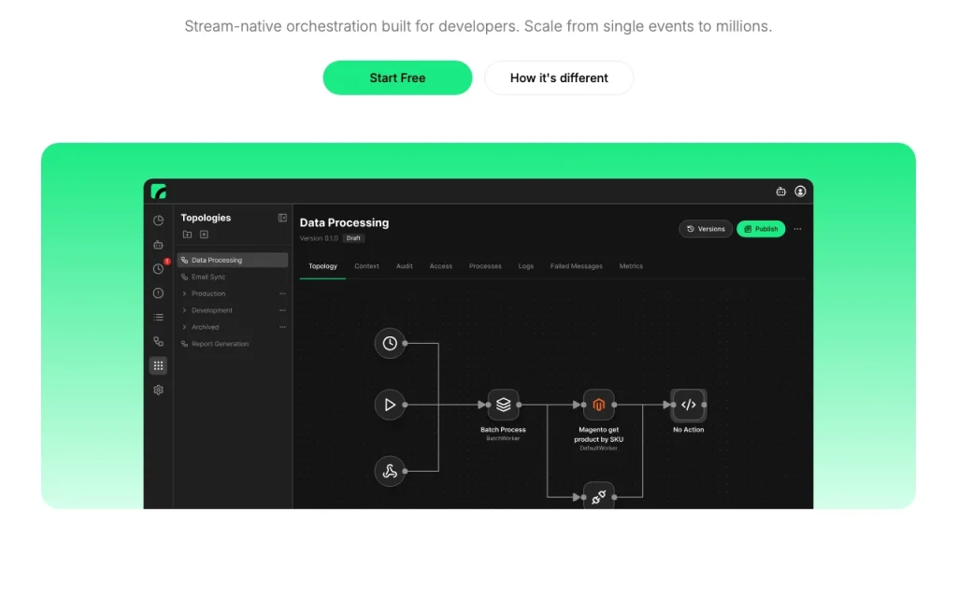Select the robot icon in left sidebar
The width and height of the screenshot is (957, 598).
coord(158,245)
